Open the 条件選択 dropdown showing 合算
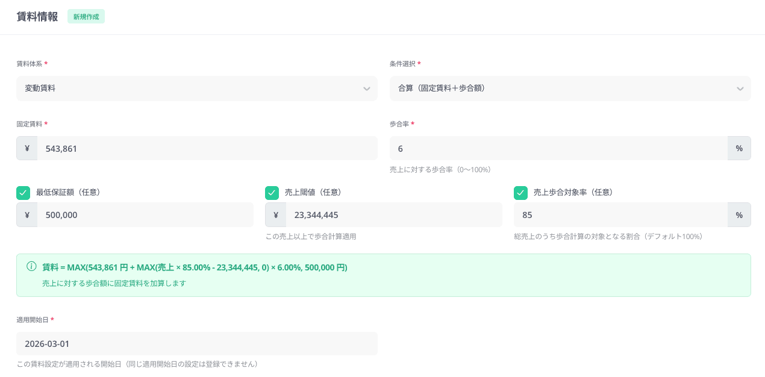Image resolution: width=765 pixels, height=377 pixels. click(x=570, y=88)
